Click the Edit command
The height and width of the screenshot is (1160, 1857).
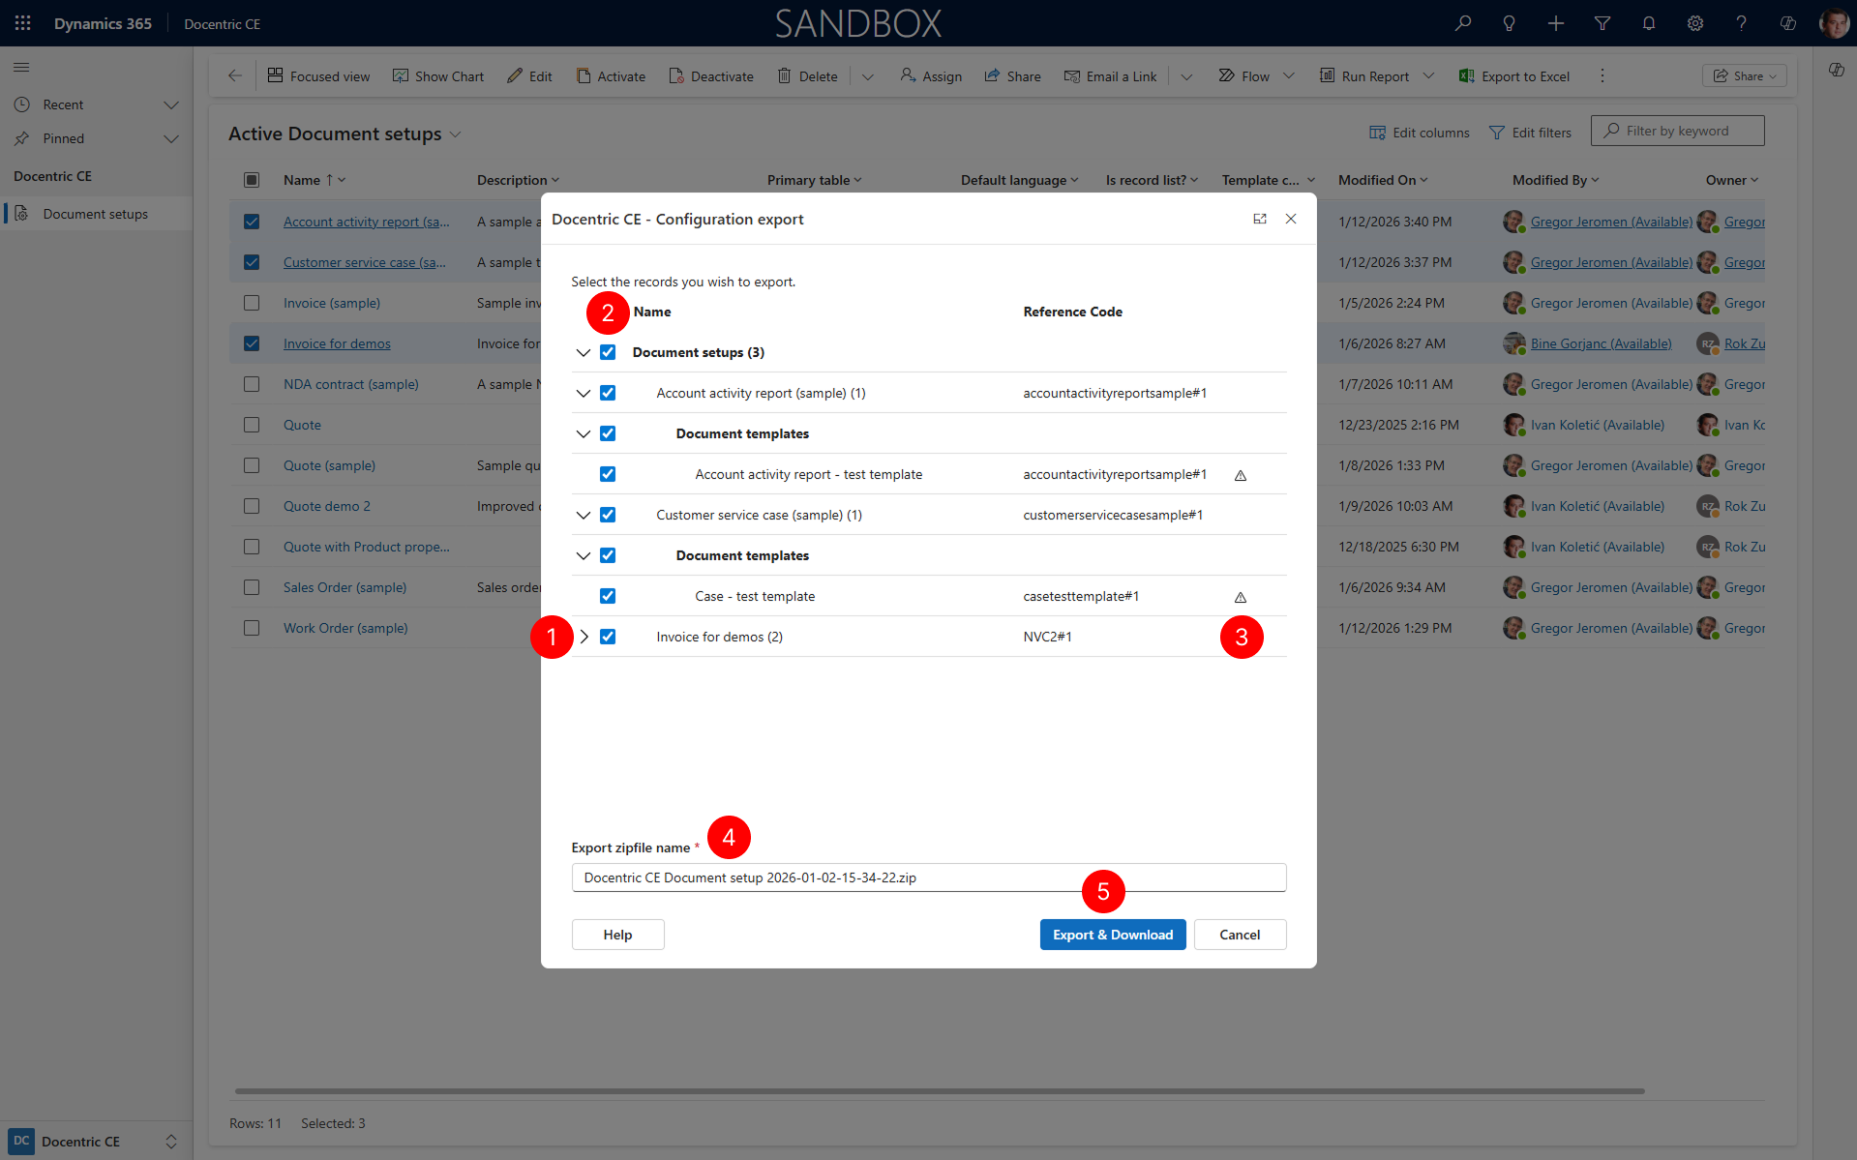[529, 76]
